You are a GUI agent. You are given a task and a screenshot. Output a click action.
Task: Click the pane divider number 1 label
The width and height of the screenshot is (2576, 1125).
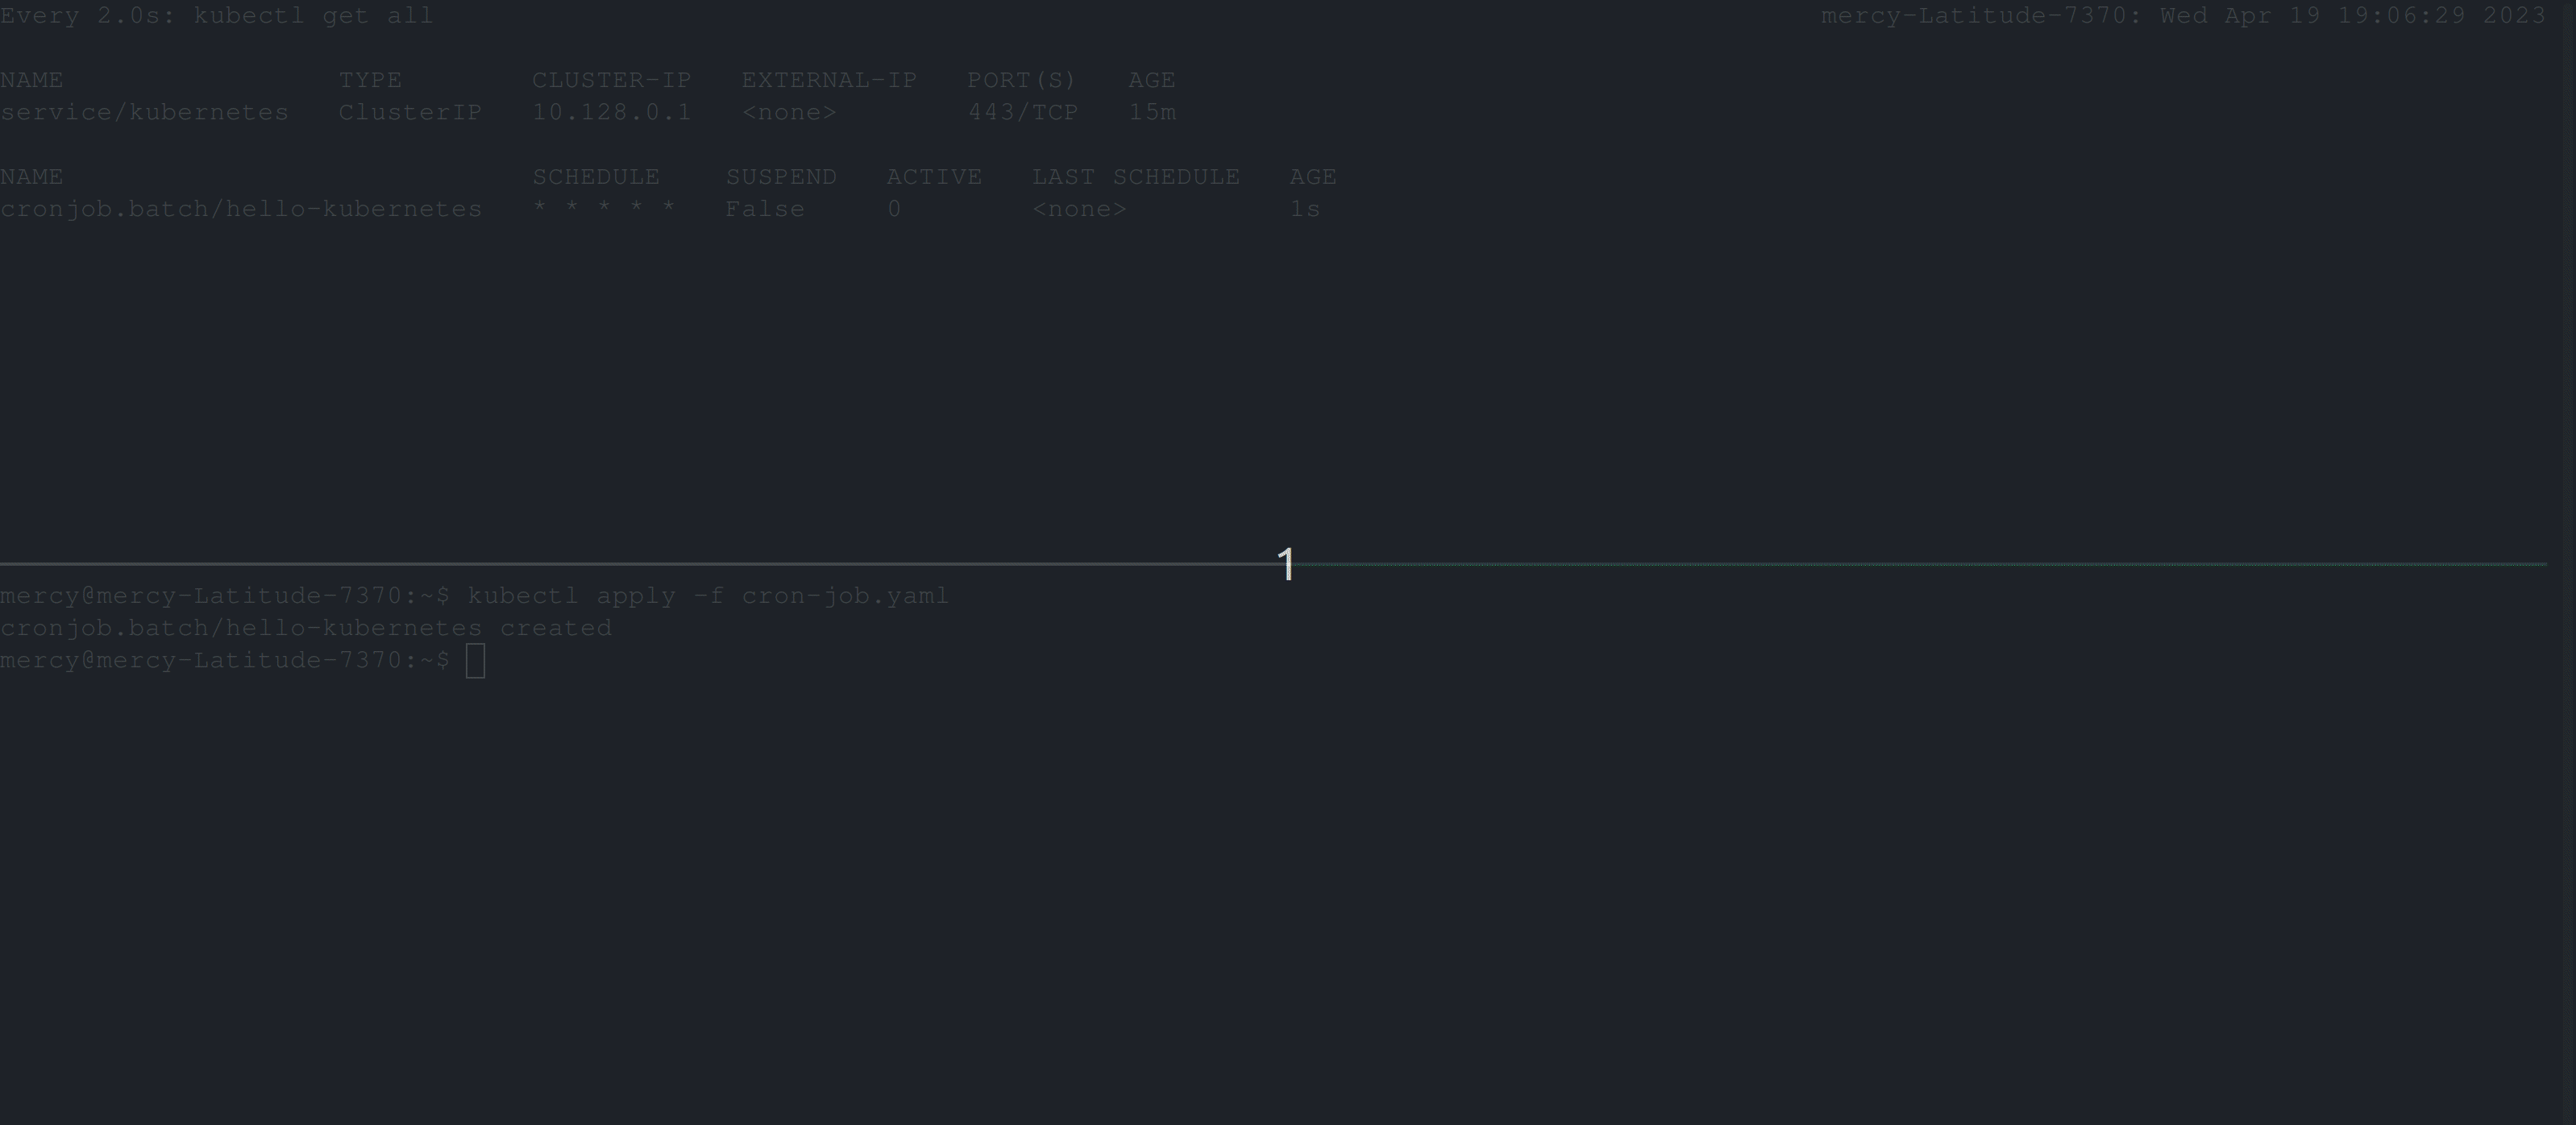[x=1286, y=564]
